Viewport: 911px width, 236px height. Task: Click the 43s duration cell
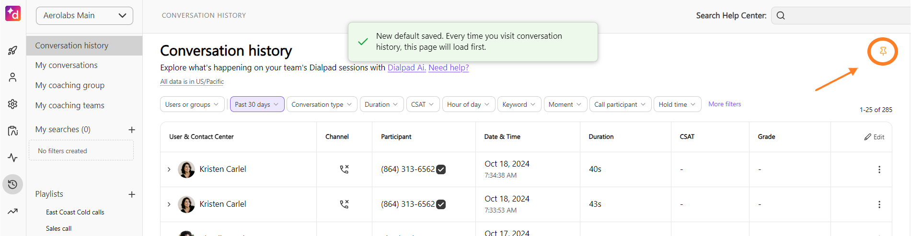pos(595,204)
